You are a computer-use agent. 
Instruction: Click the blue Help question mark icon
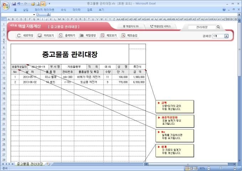(x=224, y=10)
